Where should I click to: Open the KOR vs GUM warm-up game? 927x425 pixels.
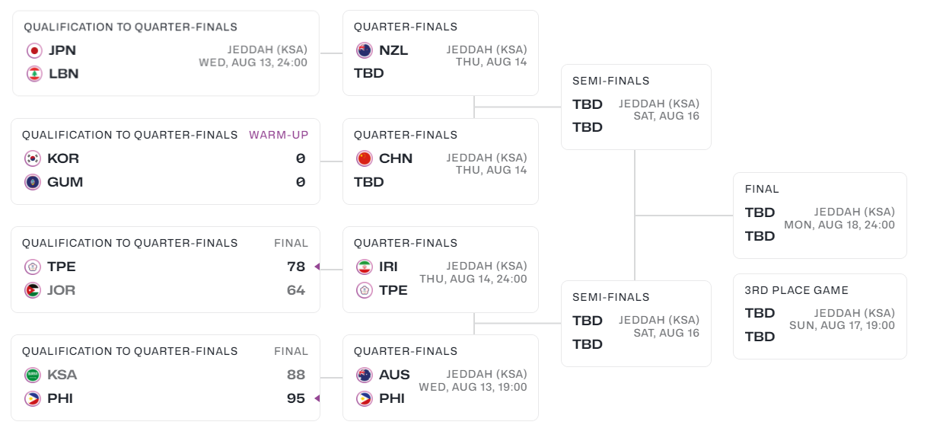coord(165,161)
